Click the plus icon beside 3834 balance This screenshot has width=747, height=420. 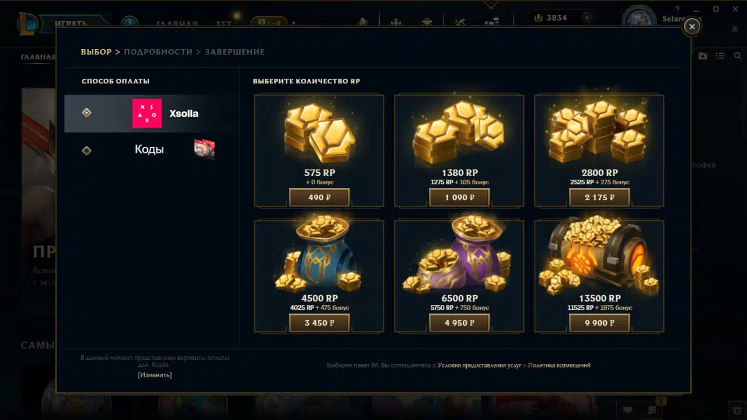pyautogui.click(x=587, y=17)
